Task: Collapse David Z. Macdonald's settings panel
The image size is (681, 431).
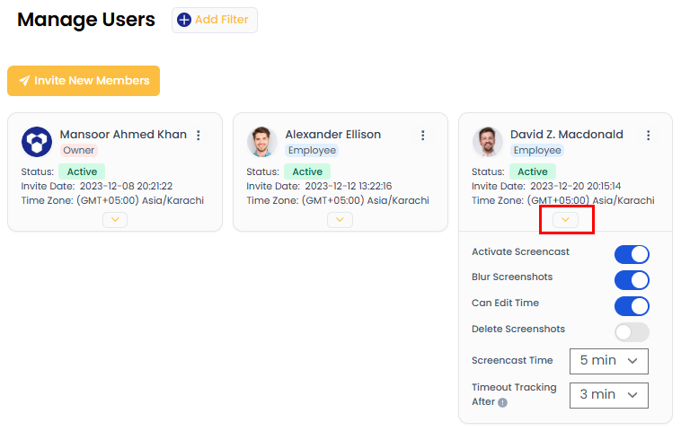Action: point(565,219)
